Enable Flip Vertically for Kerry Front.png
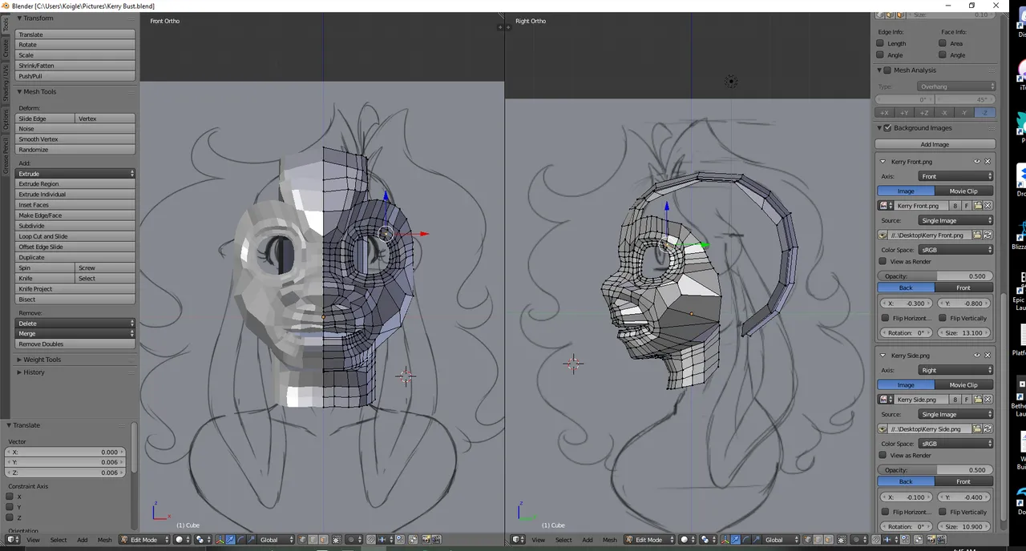This screenshot has width=1026, height=551. tap(943, 318)
